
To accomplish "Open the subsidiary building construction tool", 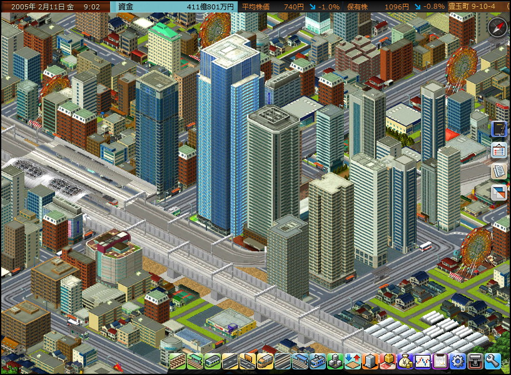I will pyautogui.click(x=370, y=361).
